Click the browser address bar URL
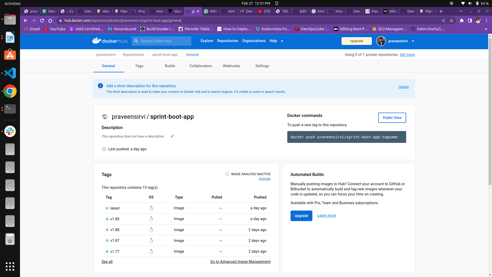This screenshot has height=277, width=492. coord(123,21)
